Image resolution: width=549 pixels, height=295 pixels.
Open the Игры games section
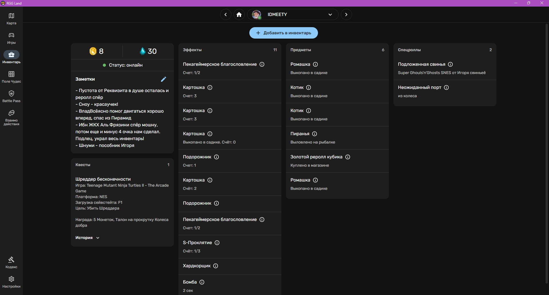(x=11, y=38)
